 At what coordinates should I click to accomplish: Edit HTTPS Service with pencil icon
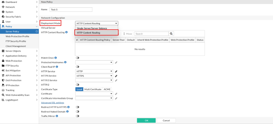click(116, 76)
